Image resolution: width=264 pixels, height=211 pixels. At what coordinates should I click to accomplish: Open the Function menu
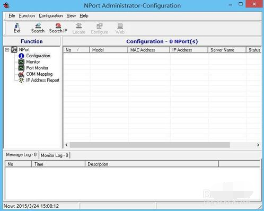[27, 16]
